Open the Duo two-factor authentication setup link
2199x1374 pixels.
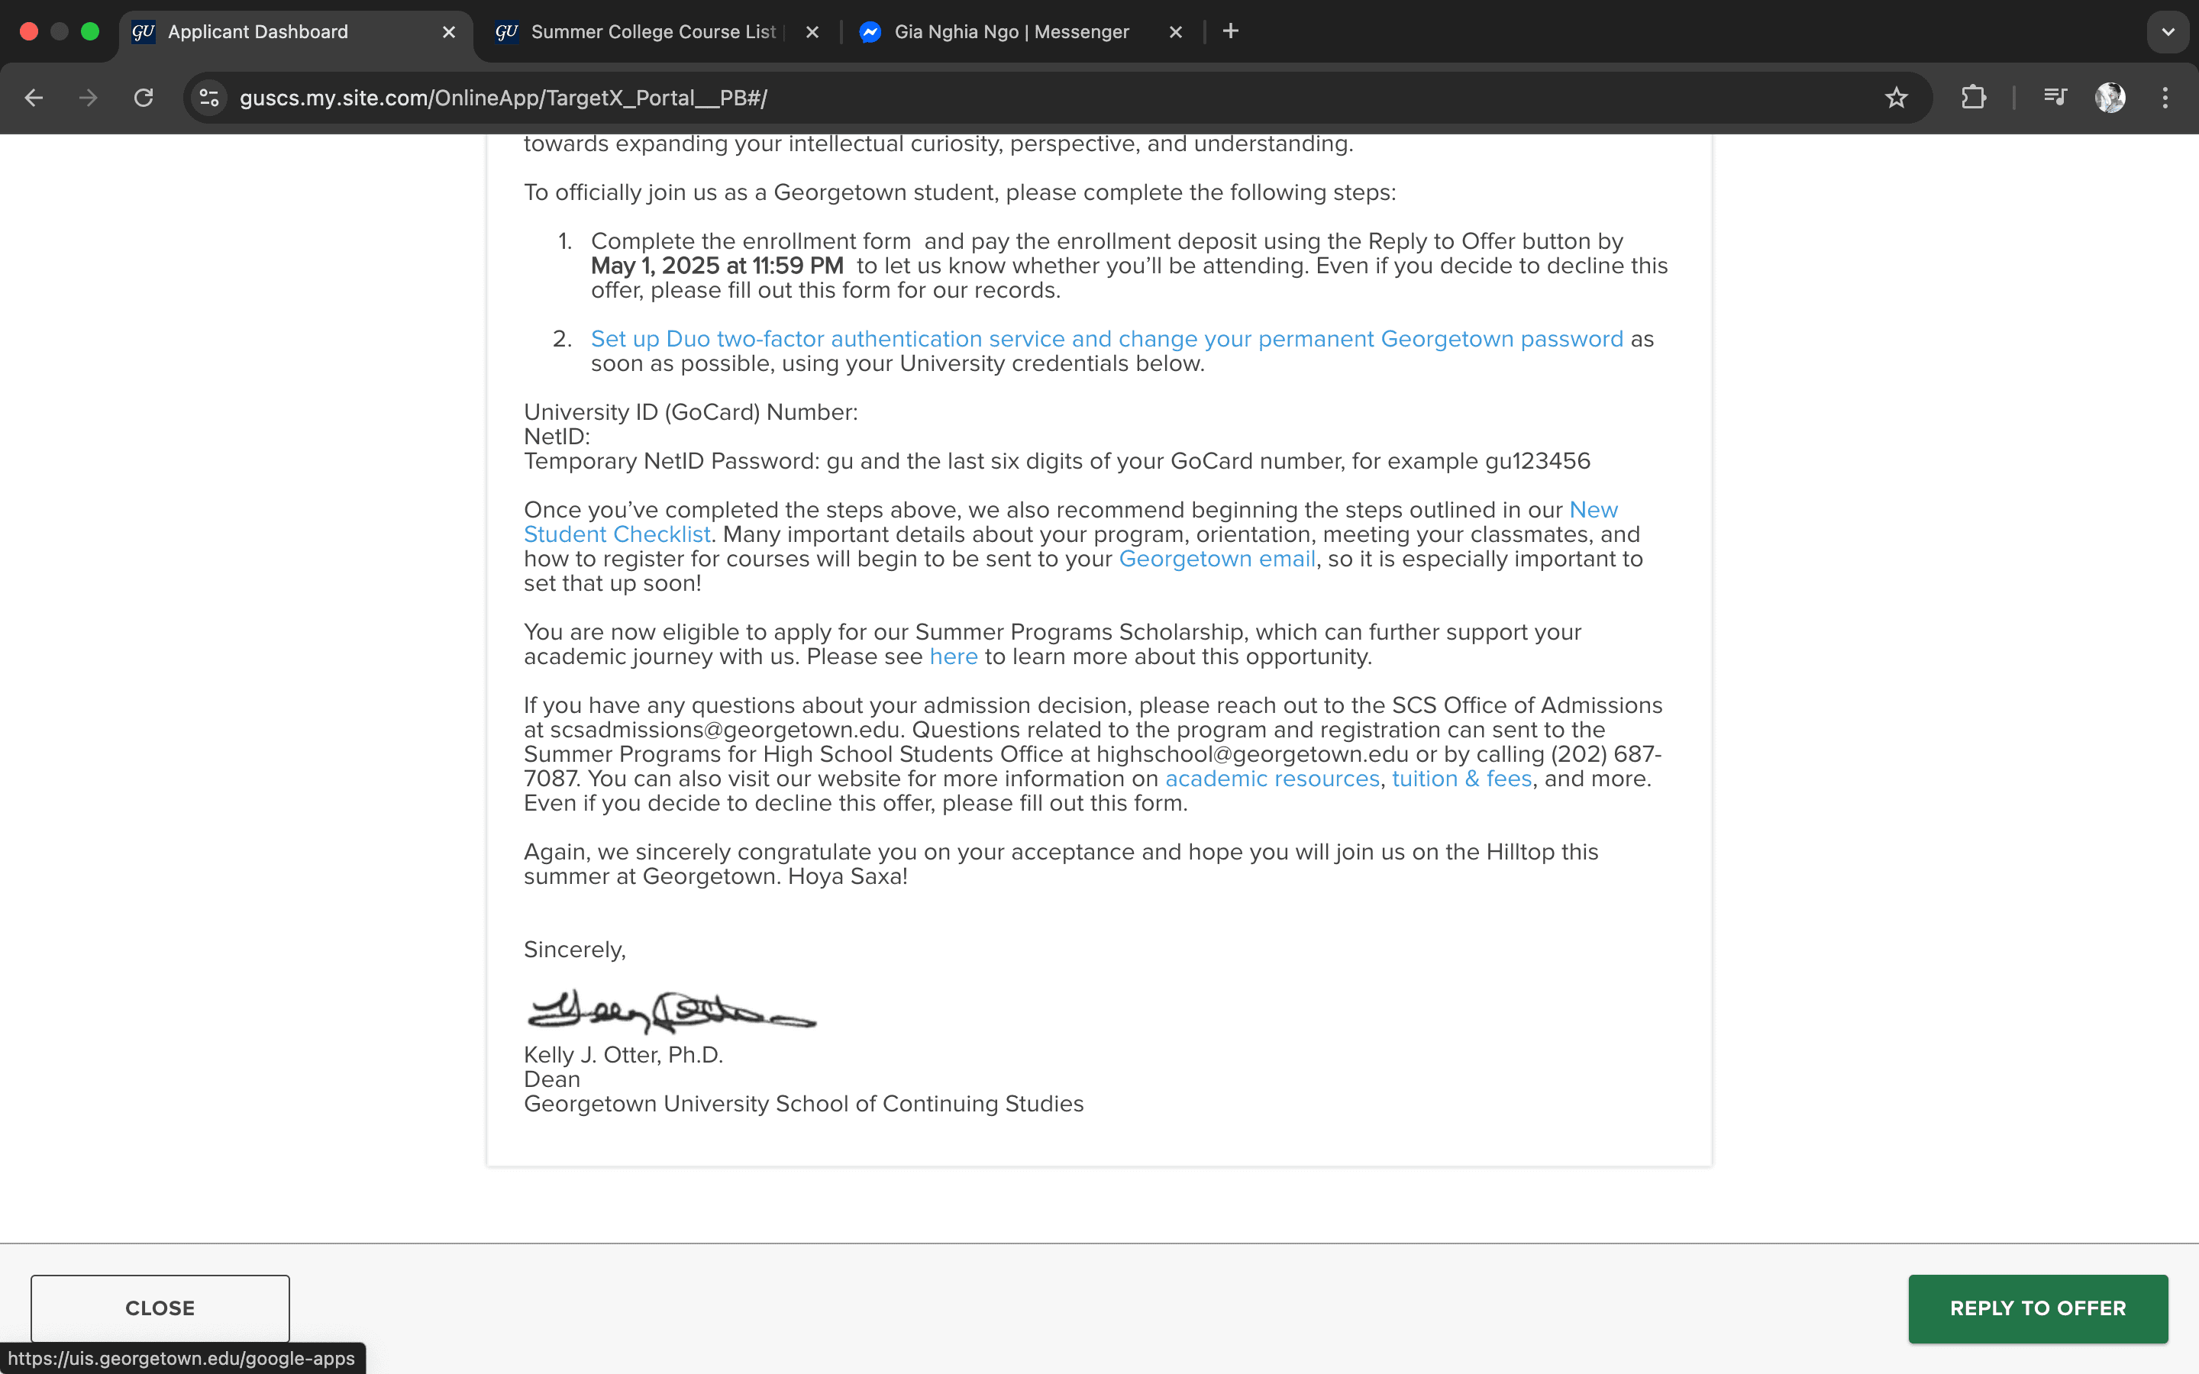click(x=1107, y=339)
